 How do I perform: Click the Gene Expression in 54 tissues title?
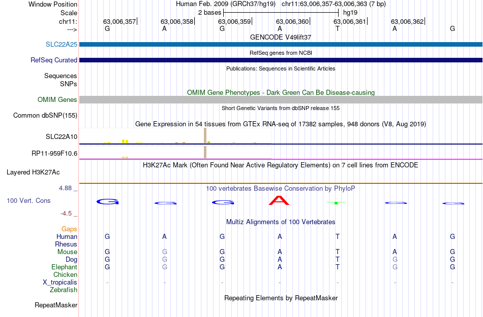(x=281, y=124)
